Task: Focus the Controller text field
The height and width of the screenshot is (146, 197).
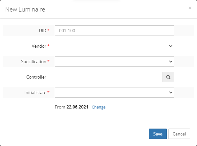Action: (x=109, y=77)
